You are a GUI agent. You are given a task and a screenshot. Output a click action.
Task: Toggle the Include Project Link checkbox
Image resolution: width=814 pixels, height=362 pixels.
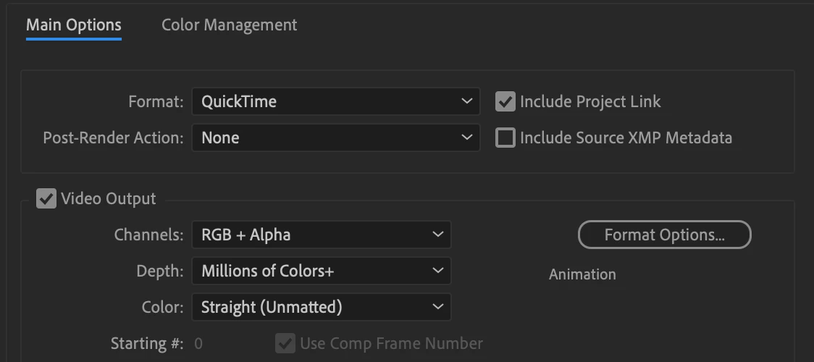pyautogui.click(x=505, y=102)
